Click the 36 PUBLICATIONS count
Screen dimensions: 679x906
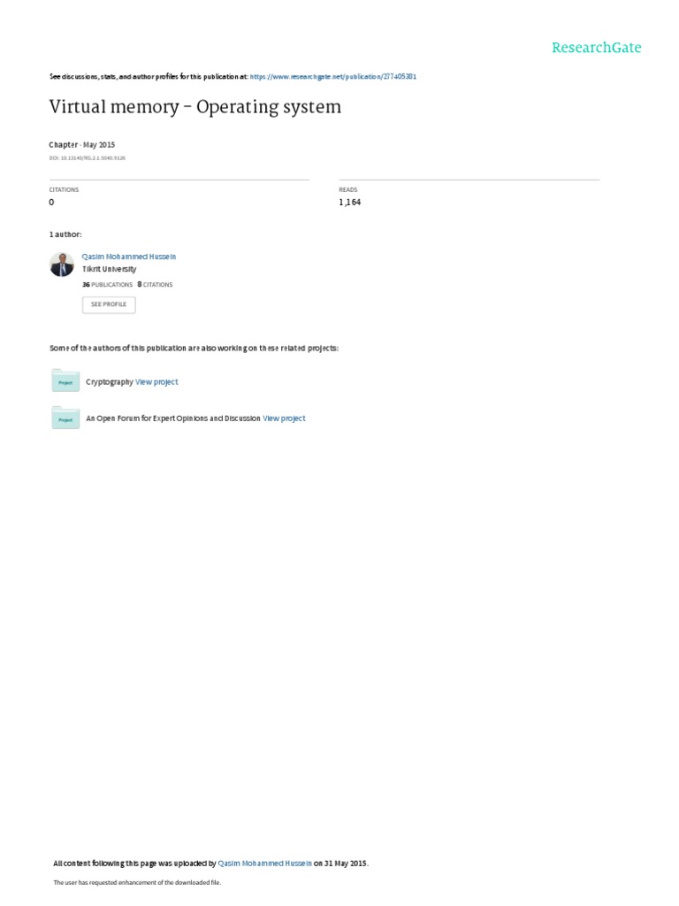[107, 284]
